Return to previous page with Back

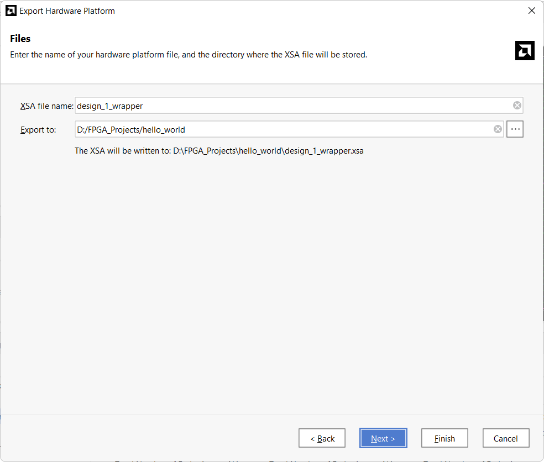(322, 438)
